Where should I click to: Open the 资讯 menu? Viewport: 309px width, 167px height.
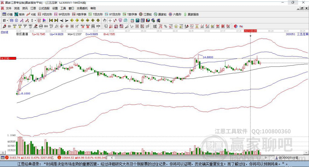pyautogui.click(x=25, y=8)
